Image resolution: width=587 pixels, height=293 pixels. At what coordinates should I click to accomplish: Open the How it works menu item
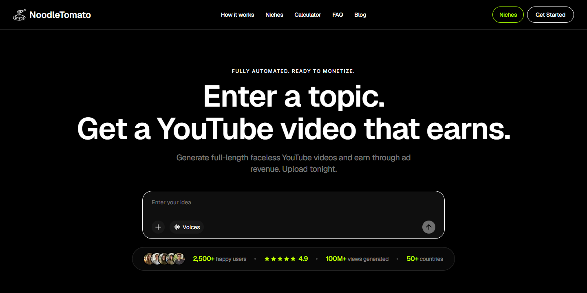click(237, 15)
